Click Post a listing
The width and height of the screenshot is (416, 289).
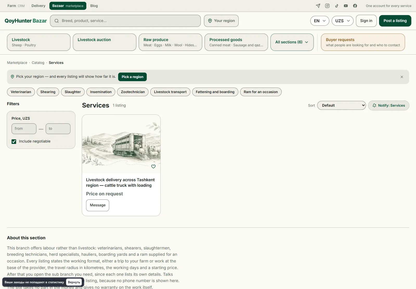(x=395, y=21)
